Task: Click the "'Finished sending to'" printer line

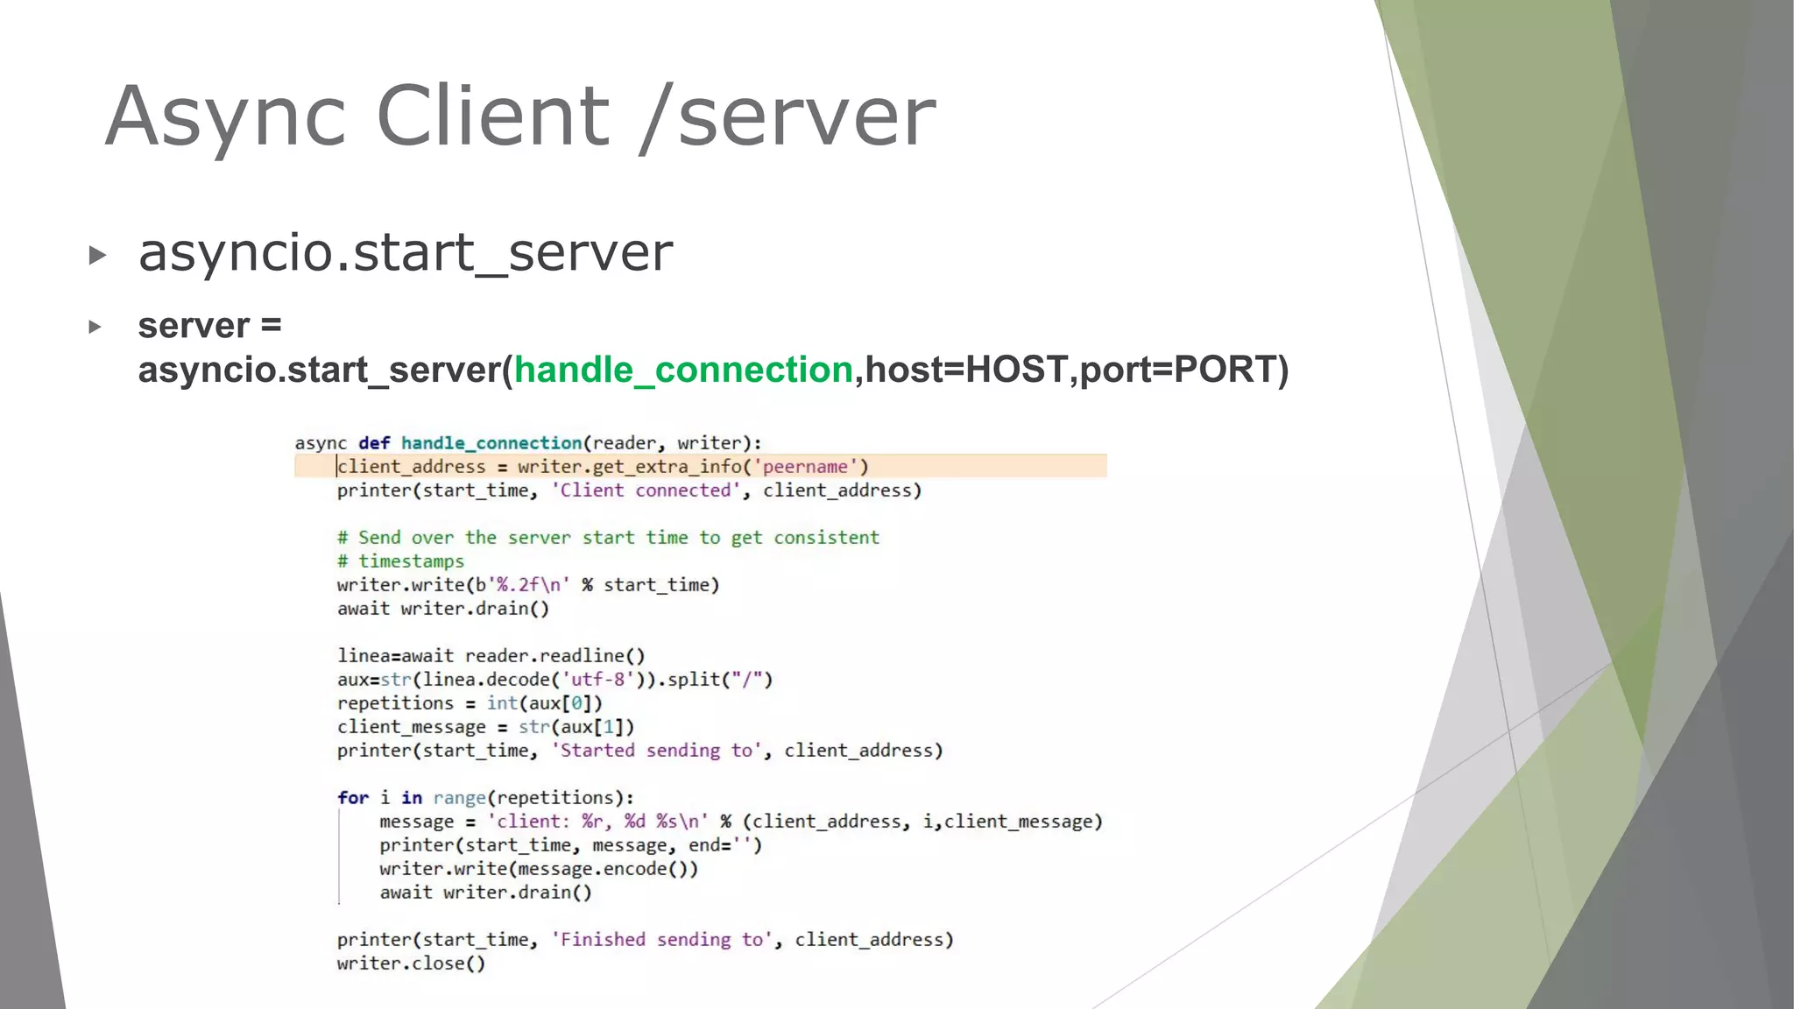Action: 646,940
